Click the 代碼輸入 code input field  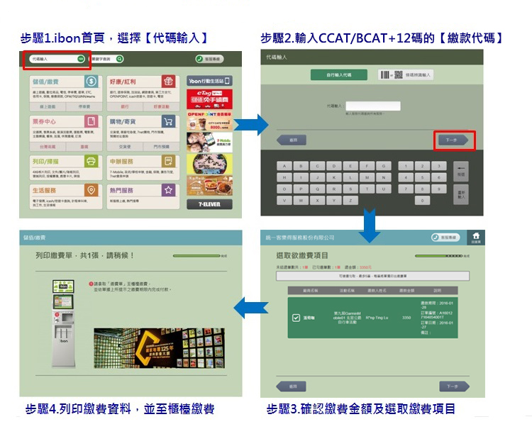[x=373, y=106]
